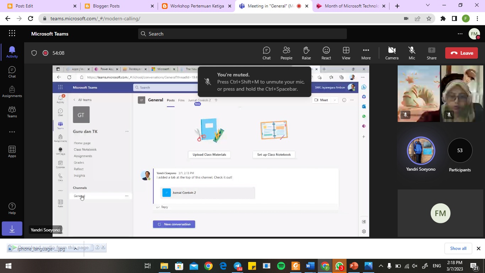Open a new Chrome tab
The width and height of the screenshot is (485, 273).
pyautogui.click(x=397, y=6)
